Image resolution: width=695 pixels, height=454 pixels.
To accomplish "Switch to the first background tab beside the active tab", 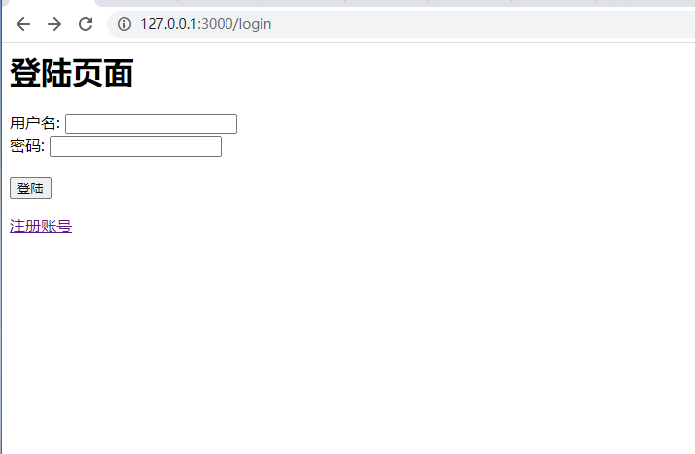I will 136,3.
